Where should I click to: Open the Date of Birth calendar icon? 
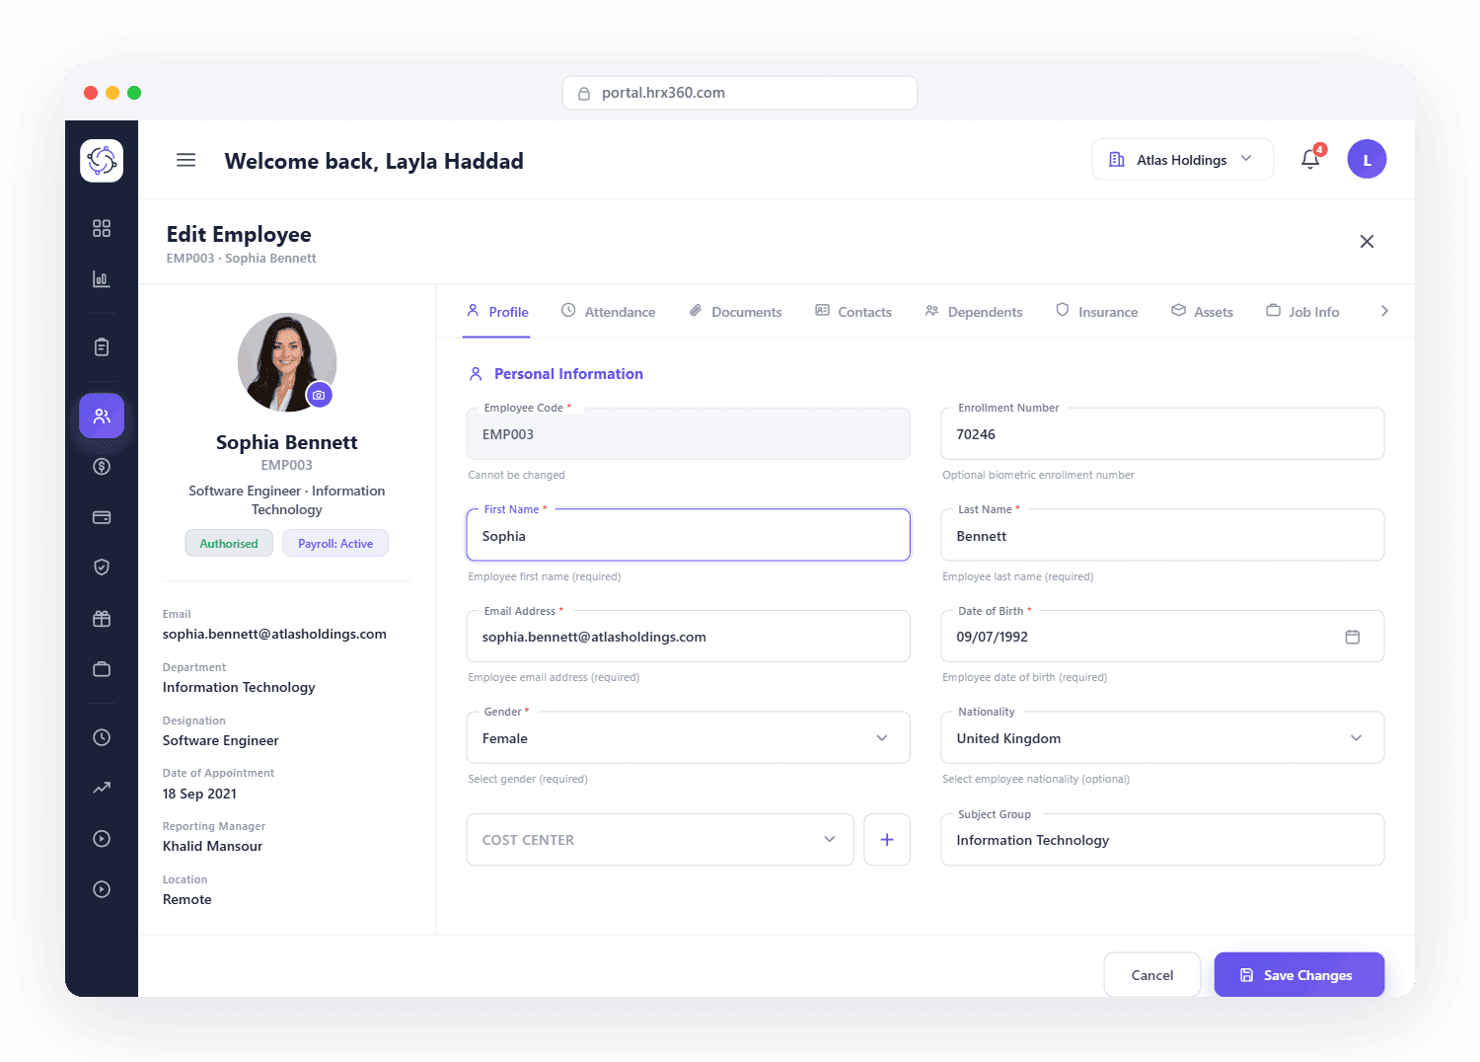pyautogui.click(x=1352, y=637)
